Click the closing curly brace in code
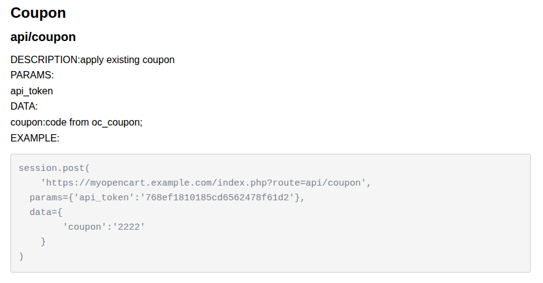The image size is (543, 283). 43,241
